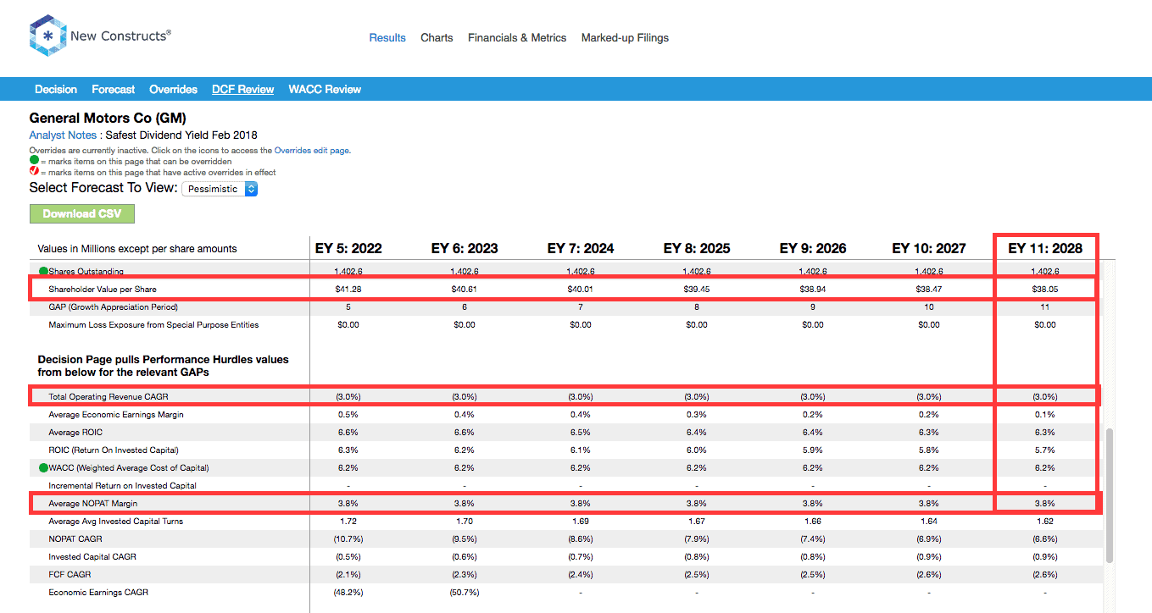The width and height of the screenshot is (1152, 613).
Task: Click ROIC (Return On Invested Capital) label
Action: [x=114, y=450]
